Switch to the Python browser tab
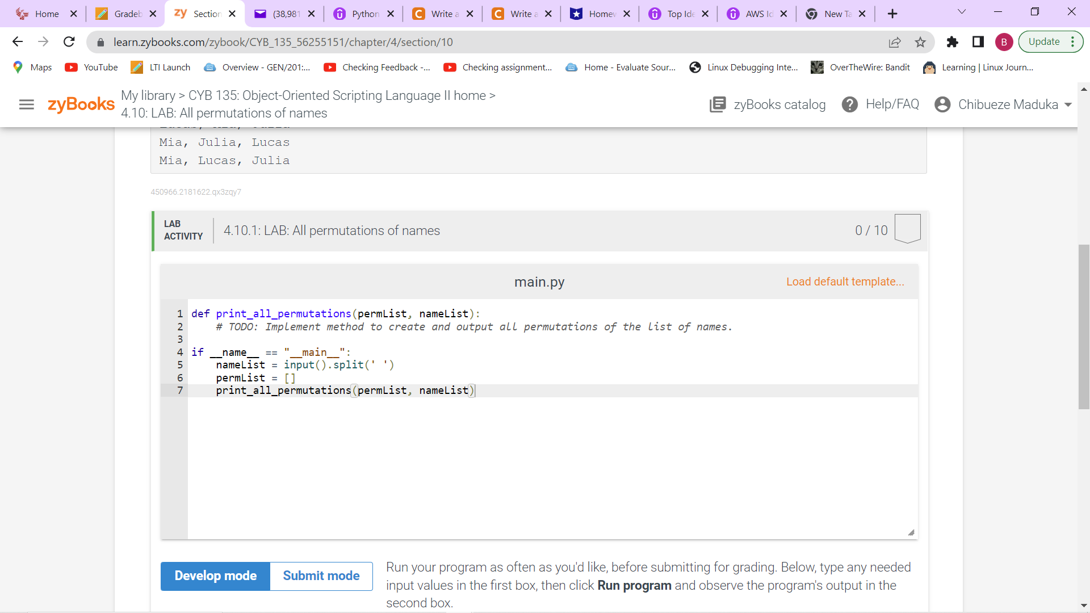This screenshot has height=613, width=1090. click(363, 13)
